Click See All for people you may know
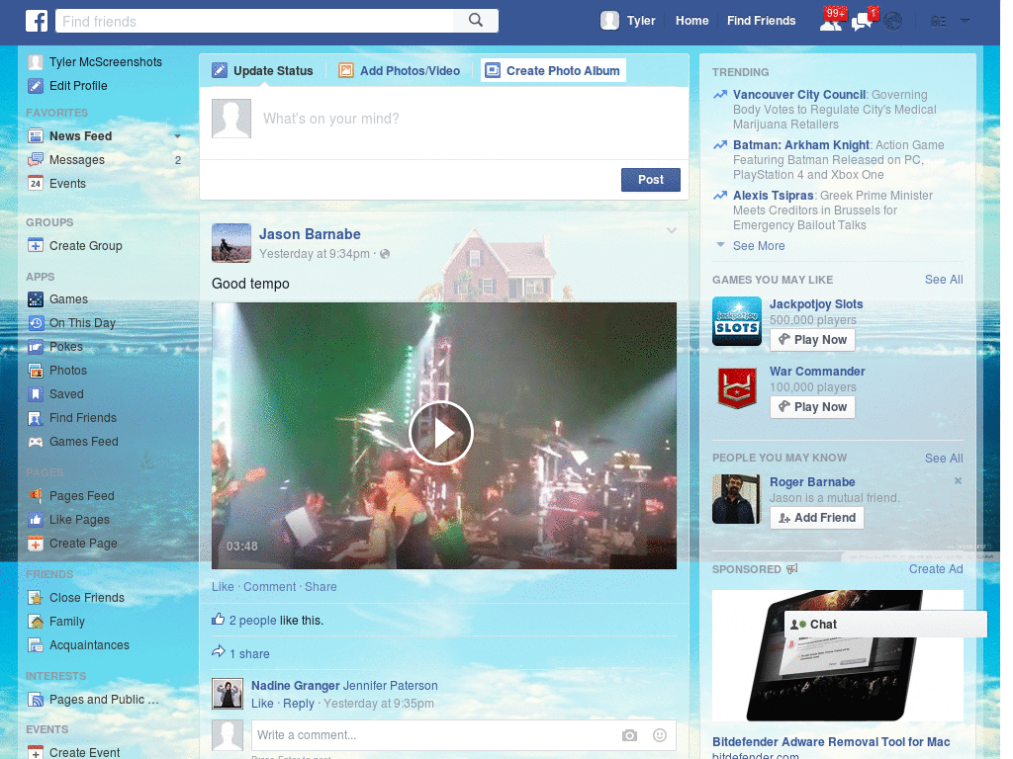 pyautogui.click(x=944, y=459)
